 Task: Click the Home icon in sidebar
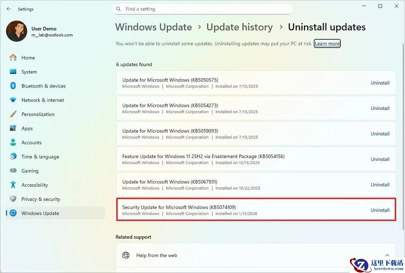(13, 58)
